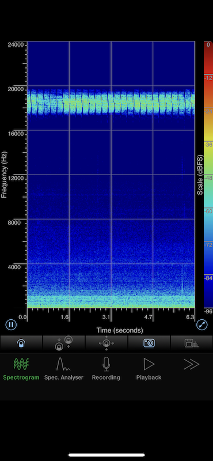This screenshot has height=461, width=213.
Task: Tap the -60 value on color scale
Action: click(208, 211)
